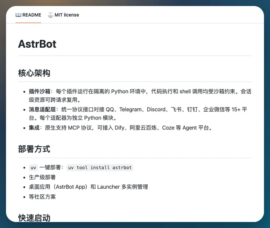The width and height of the screenshot is (270, 228).
Task: Click the 'uv tool install astrbot' code snippet
Action: click(x=100, y=168)
